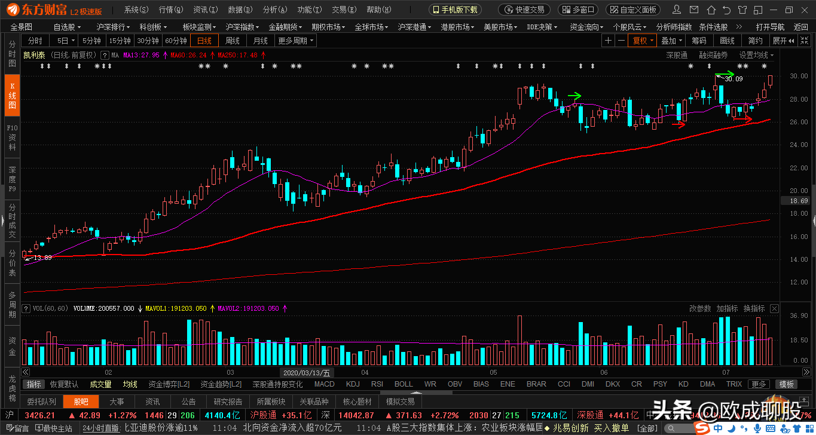Click the 多窗口 button

[577, 10]
